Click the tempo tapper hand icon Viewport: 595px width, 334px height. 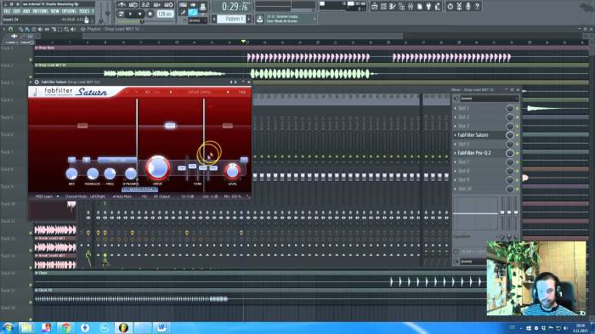438,6
